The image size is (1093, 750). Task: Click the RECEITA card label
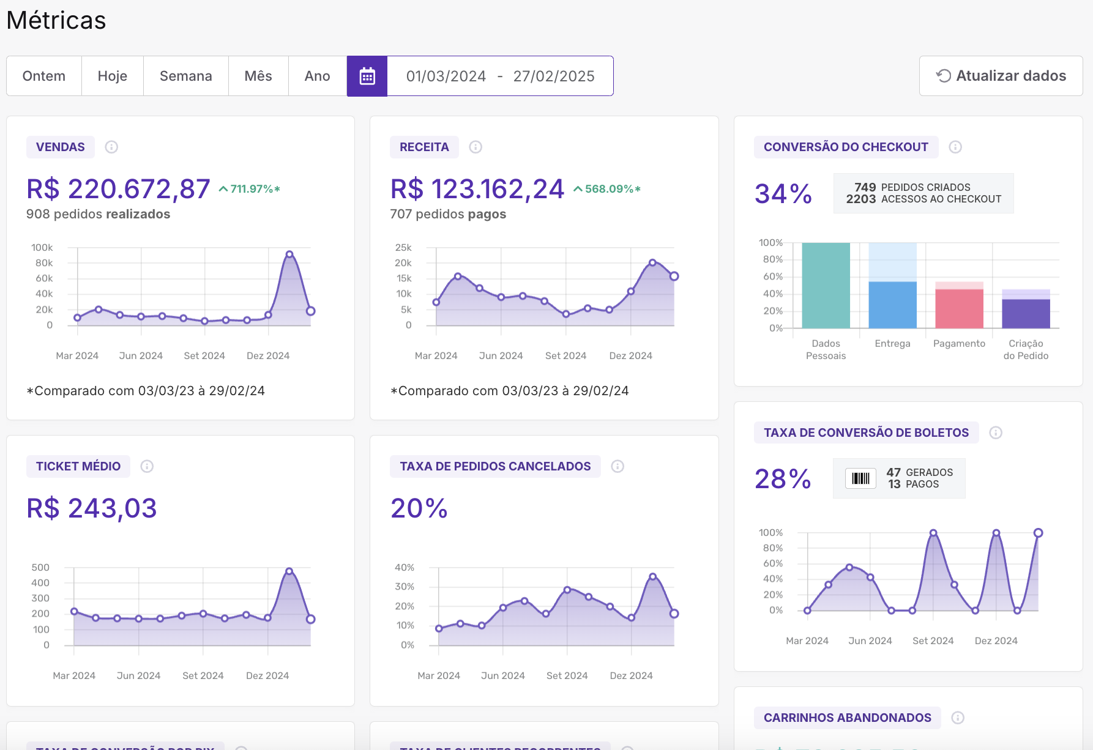coord(424,147)
